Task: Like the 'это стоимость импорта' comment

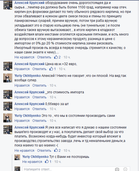Action: (x=22, y=97)
